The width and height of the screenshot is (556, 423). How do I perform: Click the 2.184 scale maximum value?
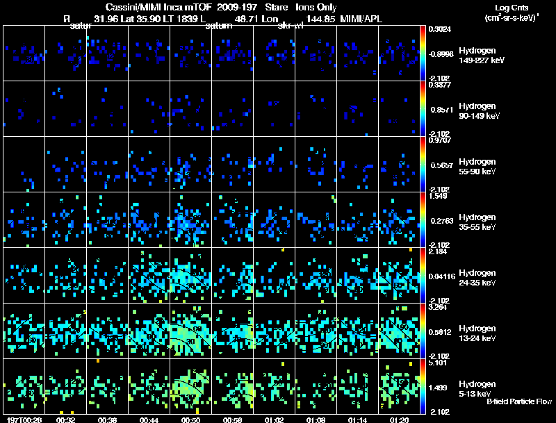tap(438, 251)
